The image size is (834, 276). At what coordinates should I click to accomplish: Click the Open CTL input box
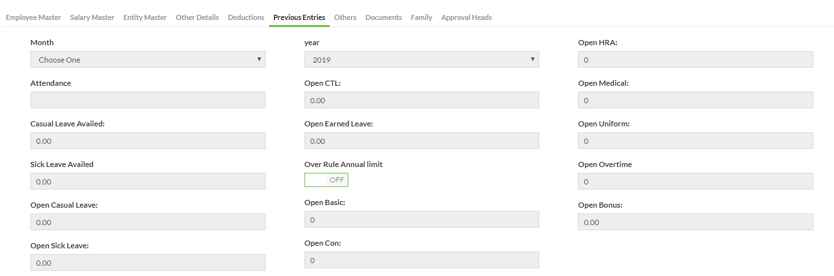(x=422, y=100)
